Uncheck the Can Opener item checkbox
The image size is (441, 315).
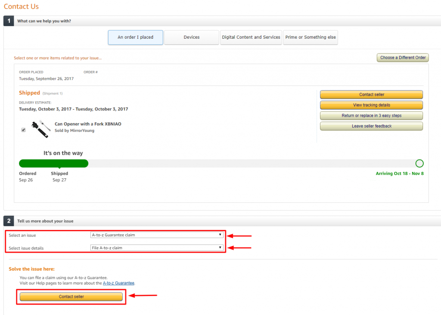(x=23, y=130)
